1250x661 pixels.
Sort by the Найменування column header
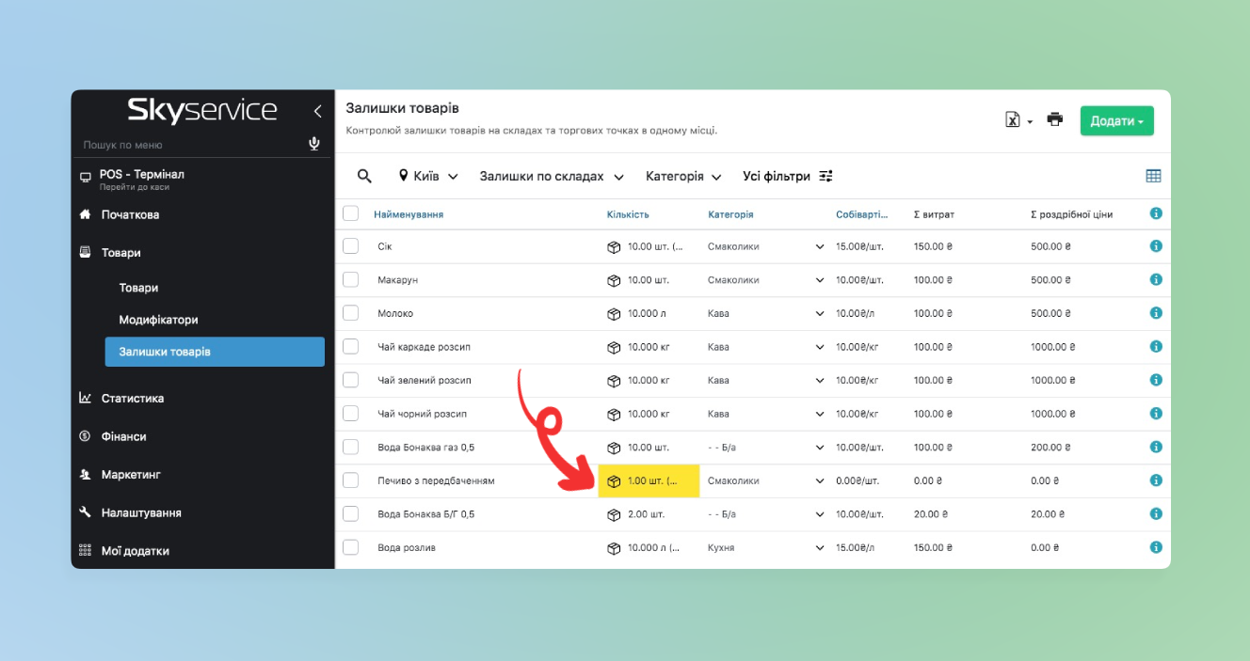[409, 214]
